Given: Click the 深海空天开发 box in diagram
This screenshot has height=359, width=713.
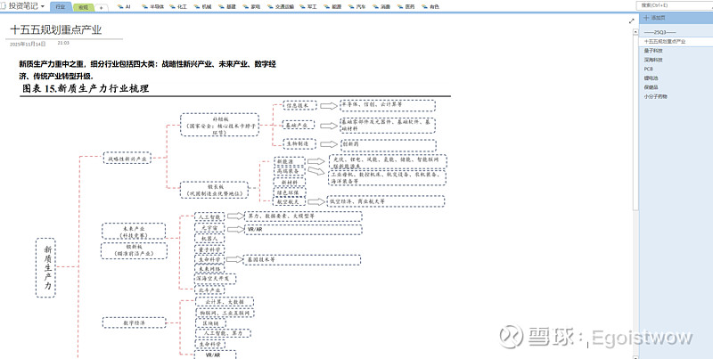Looking at the screenshot, I should click(x=215, y=279).
